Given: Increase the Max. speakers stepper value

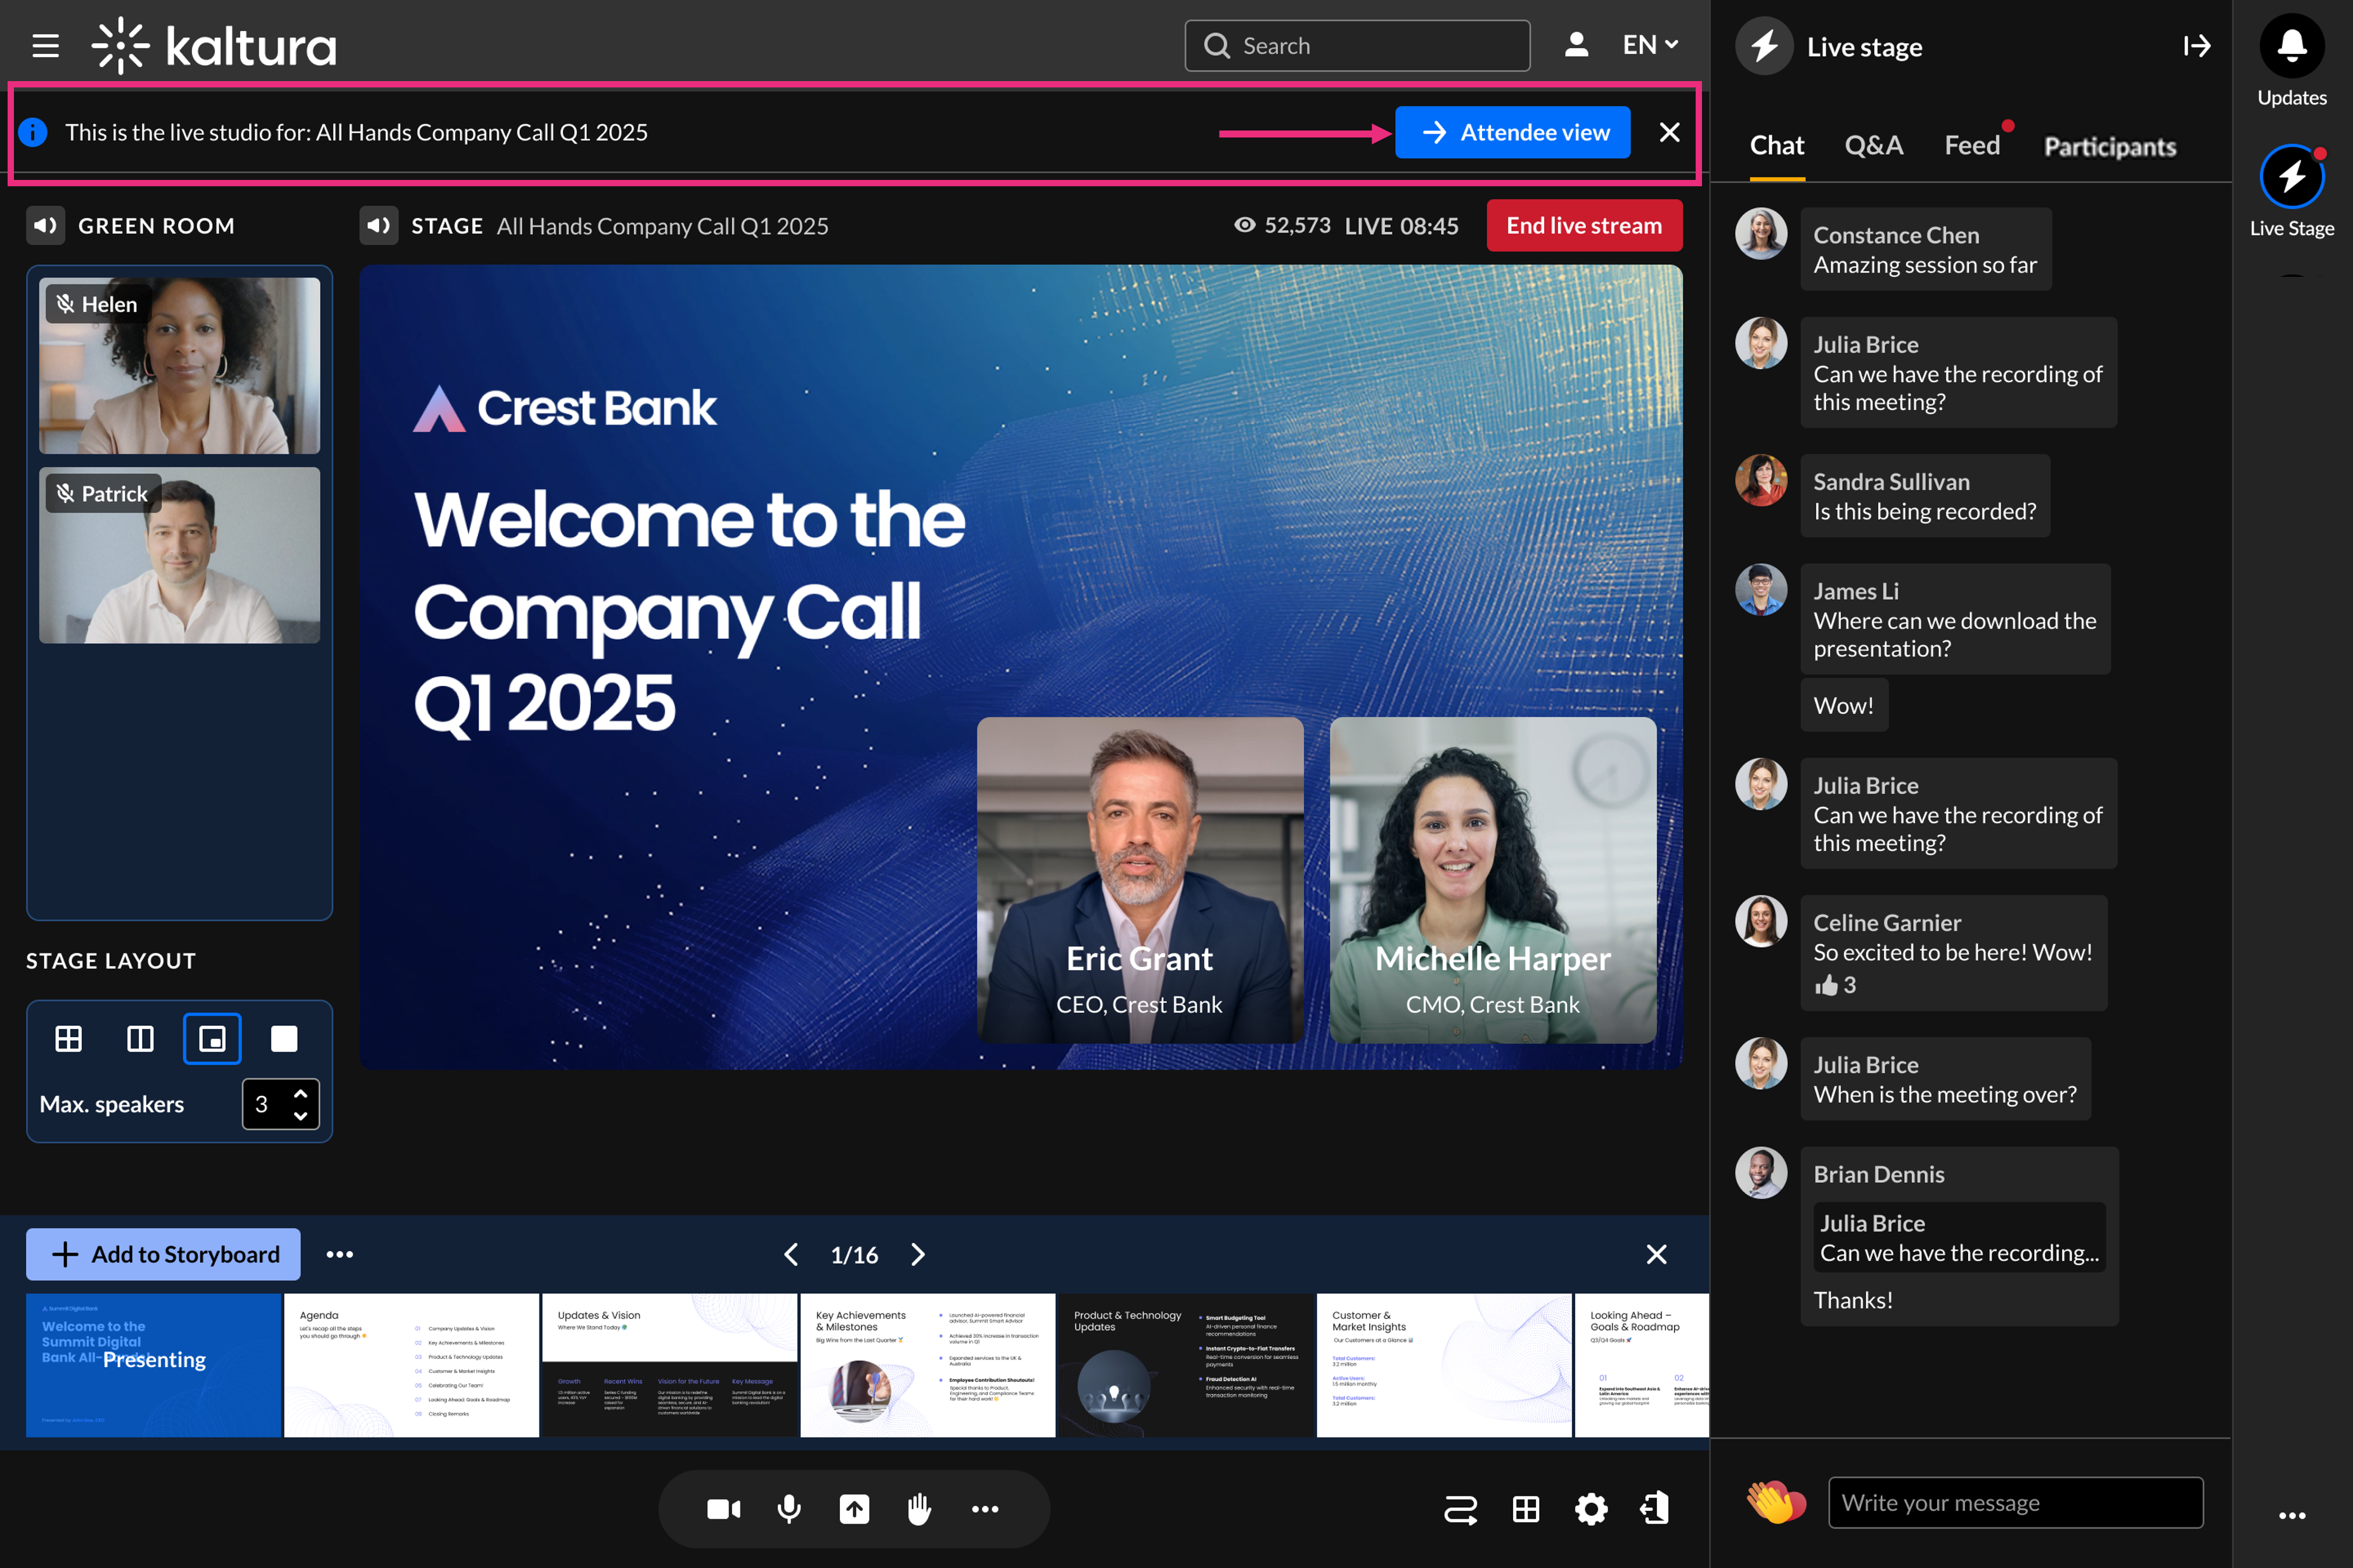Looking at the screenshot, I should (300, 1094).
